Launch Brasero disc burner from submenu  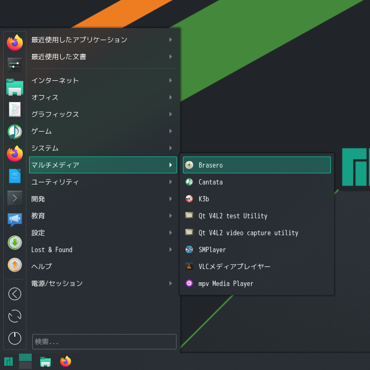coord(257,165)
